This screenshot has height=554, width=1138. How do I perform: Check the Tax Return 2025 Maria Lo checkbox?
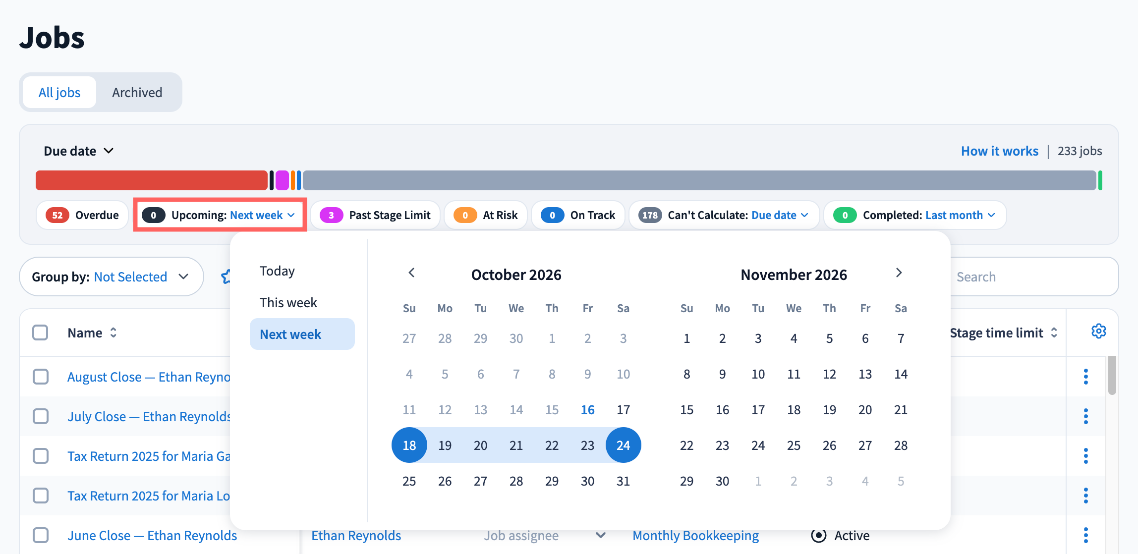pyautogui.click(x=41, y=496)
